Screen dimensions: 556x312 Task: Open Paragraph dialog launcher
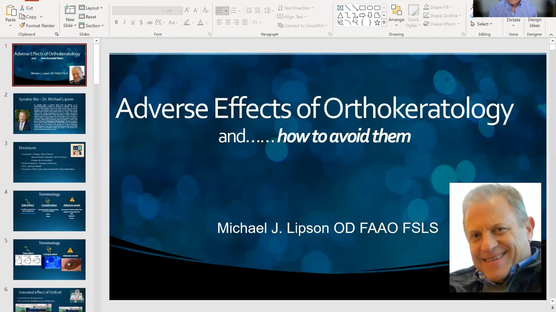(x=330, y=34)
